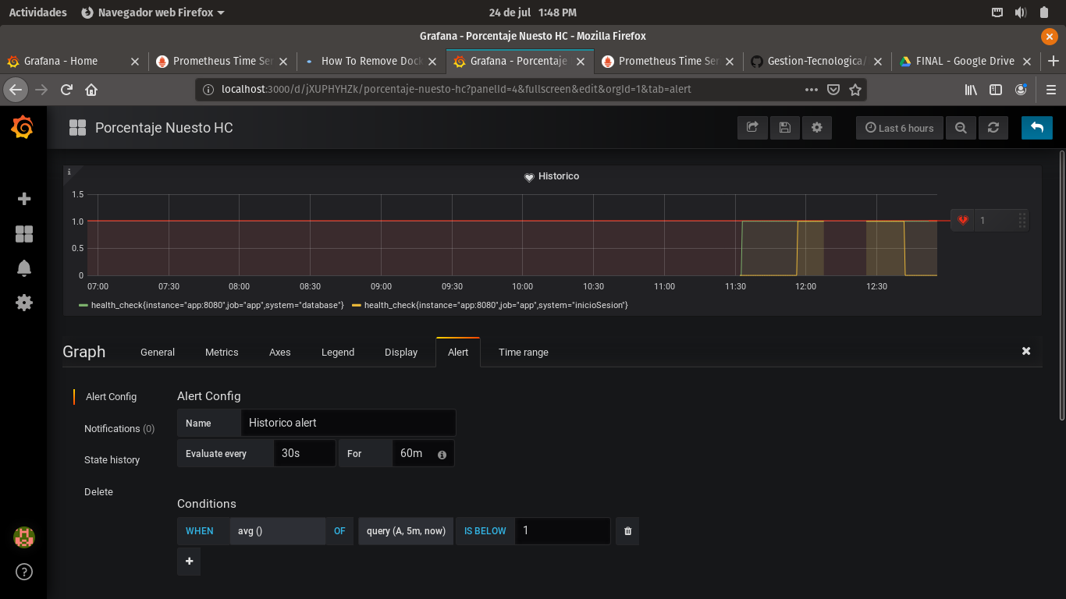Image resolution: width=1066 pixels, height=599 pixels.
Task: Switch to the Legend tab
Action: (x=338, y=353)
